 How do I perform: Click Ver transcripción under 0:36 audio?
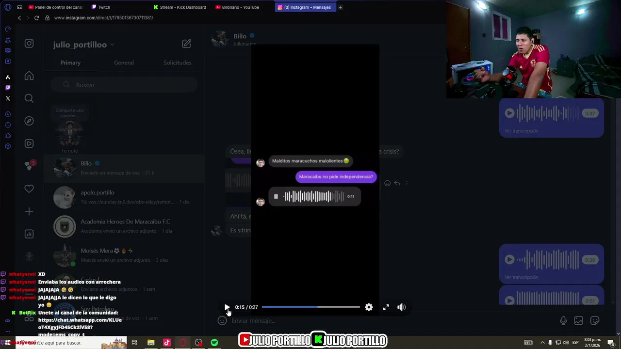point(521,277)
